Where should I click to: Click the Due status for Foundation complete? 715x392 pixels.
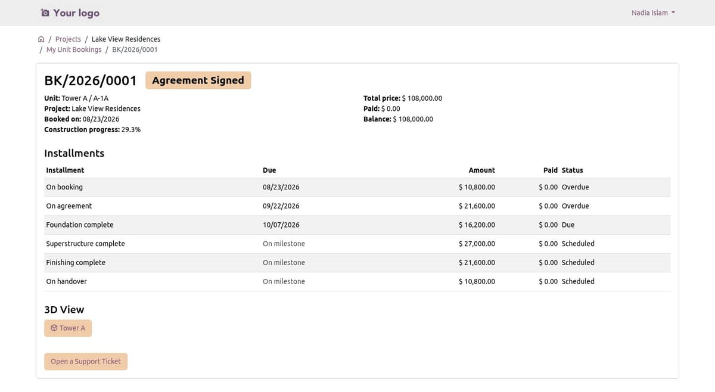(x=568, y=225)
